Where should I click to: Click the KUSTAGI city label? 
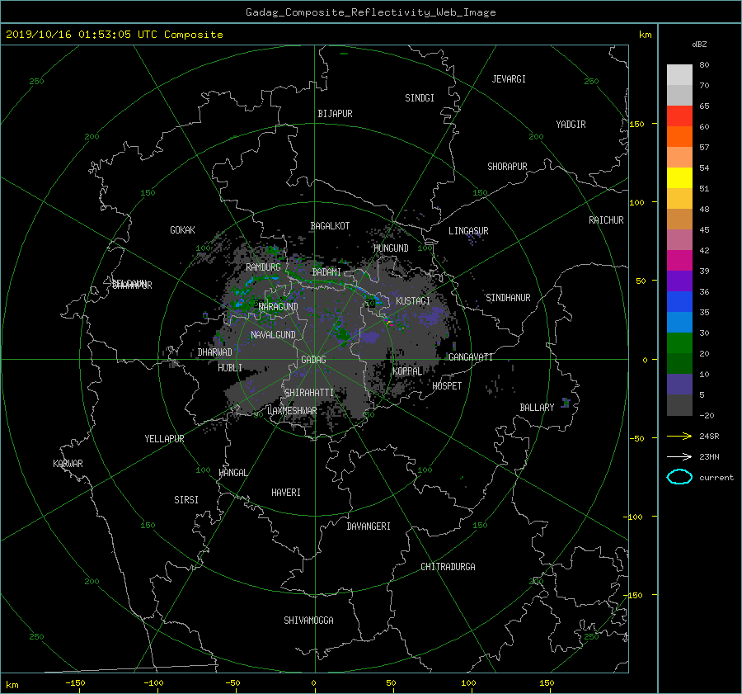413,301
